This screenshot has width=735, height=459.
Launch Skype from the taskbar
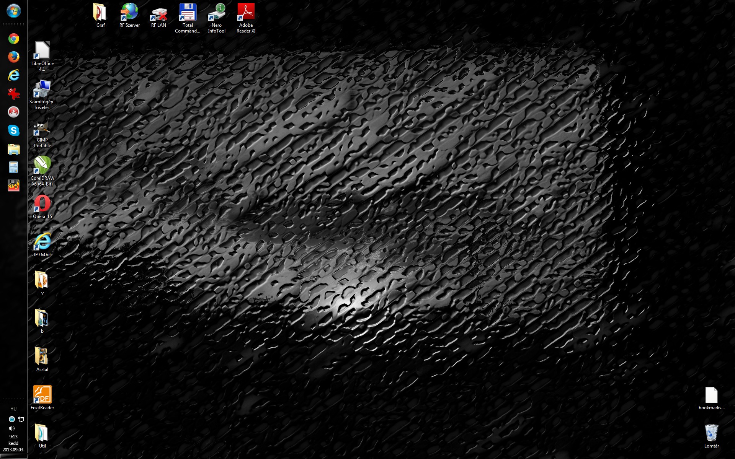tap(14, 130)
